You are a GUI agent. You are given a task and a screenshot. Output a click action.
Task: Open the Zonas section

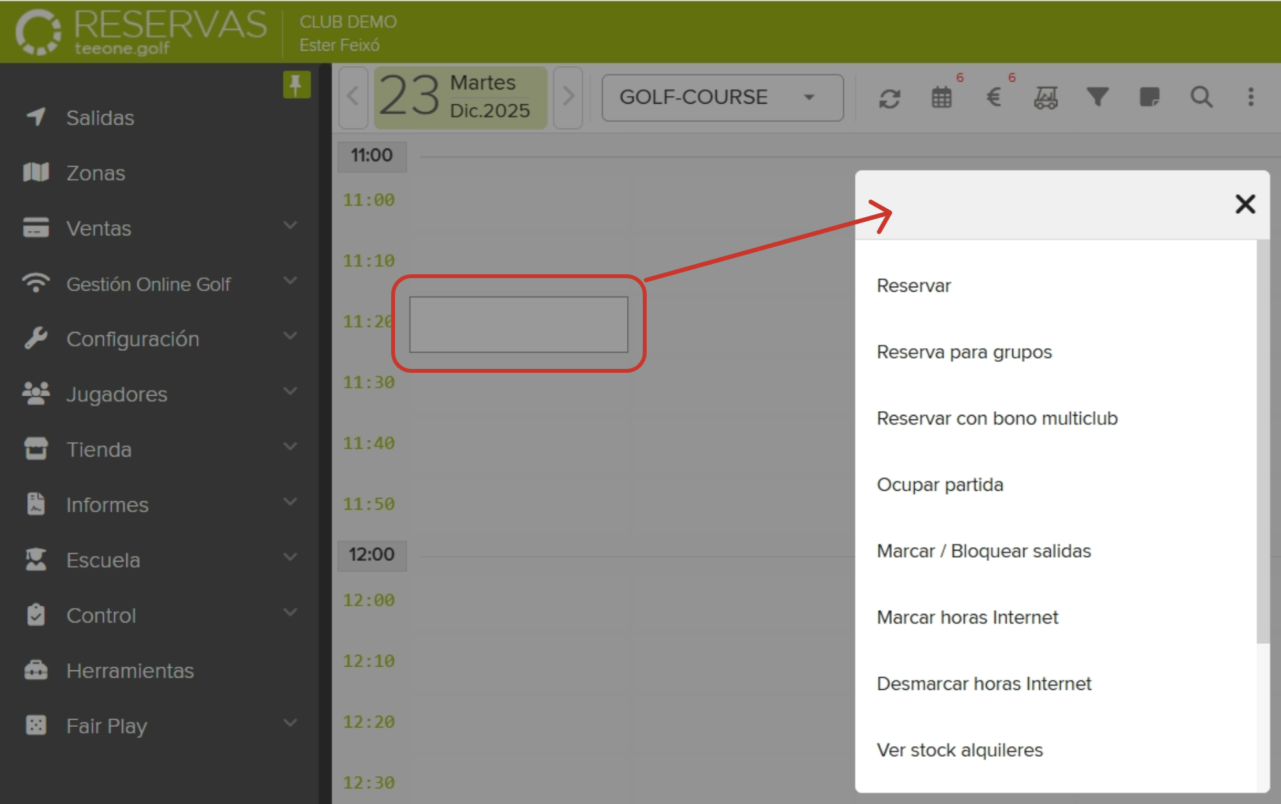coord(95,172)
